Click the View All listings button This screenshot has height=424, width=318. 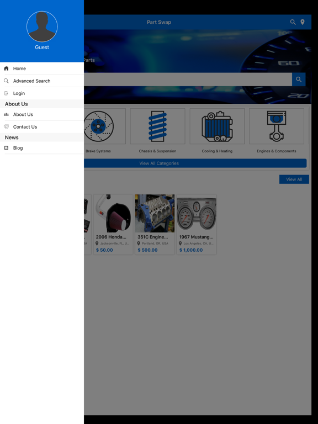tap(294, 179)
